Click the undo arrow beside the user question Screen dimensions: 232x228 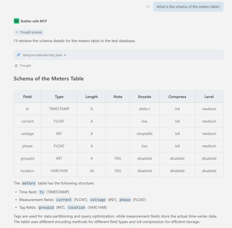(x=148, y=7)
